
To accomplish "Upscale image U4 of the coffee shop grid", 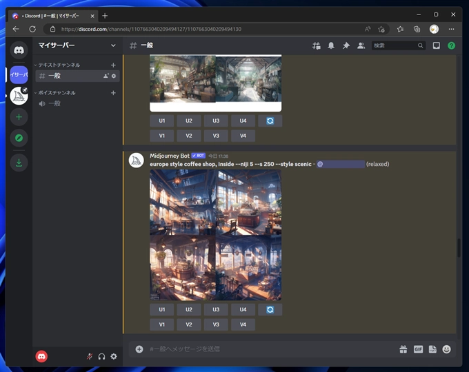I will [x=243, y=309].
